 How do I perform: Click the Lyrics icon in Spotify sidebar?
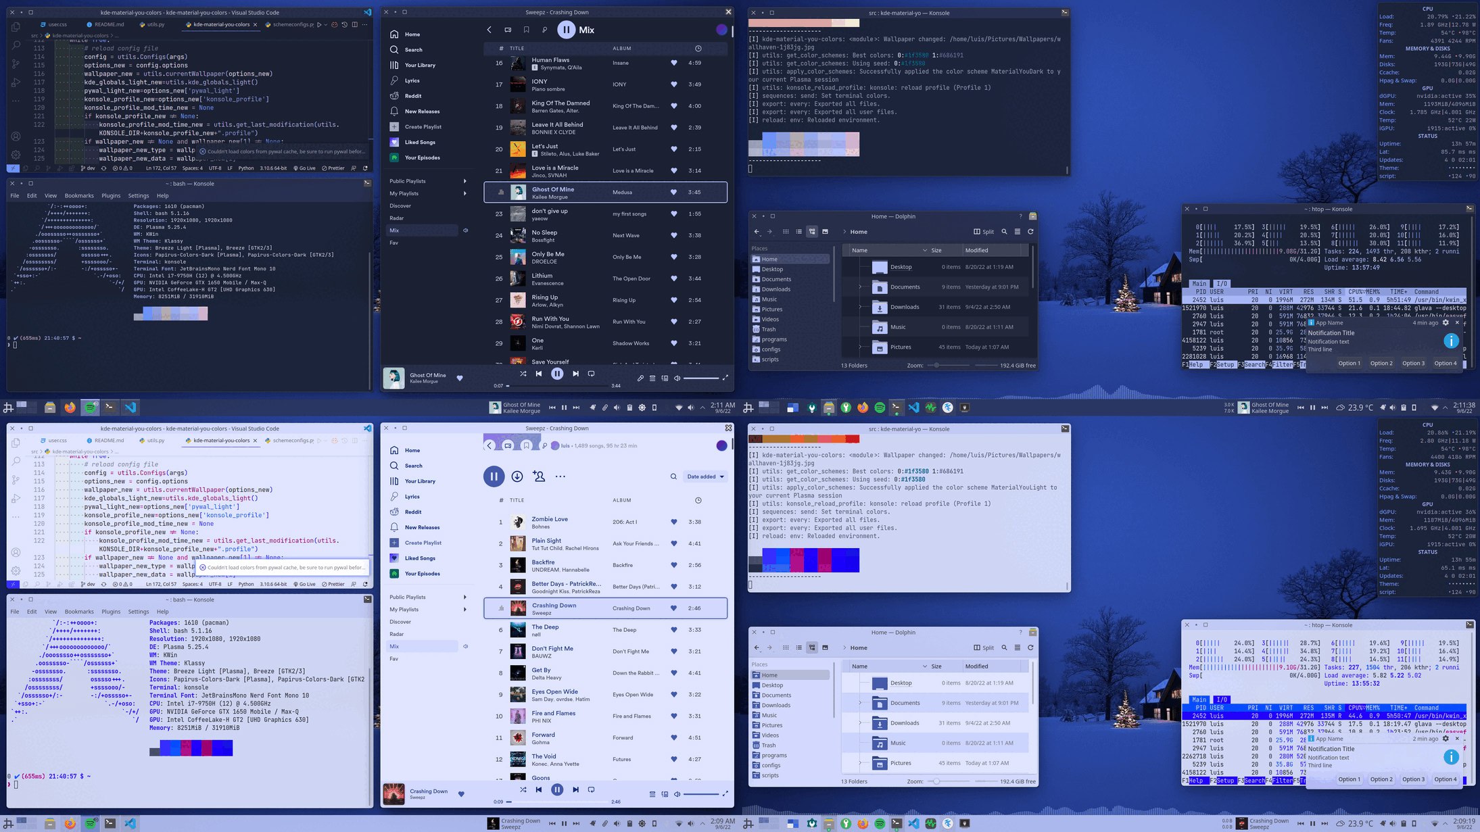(394, 80)
